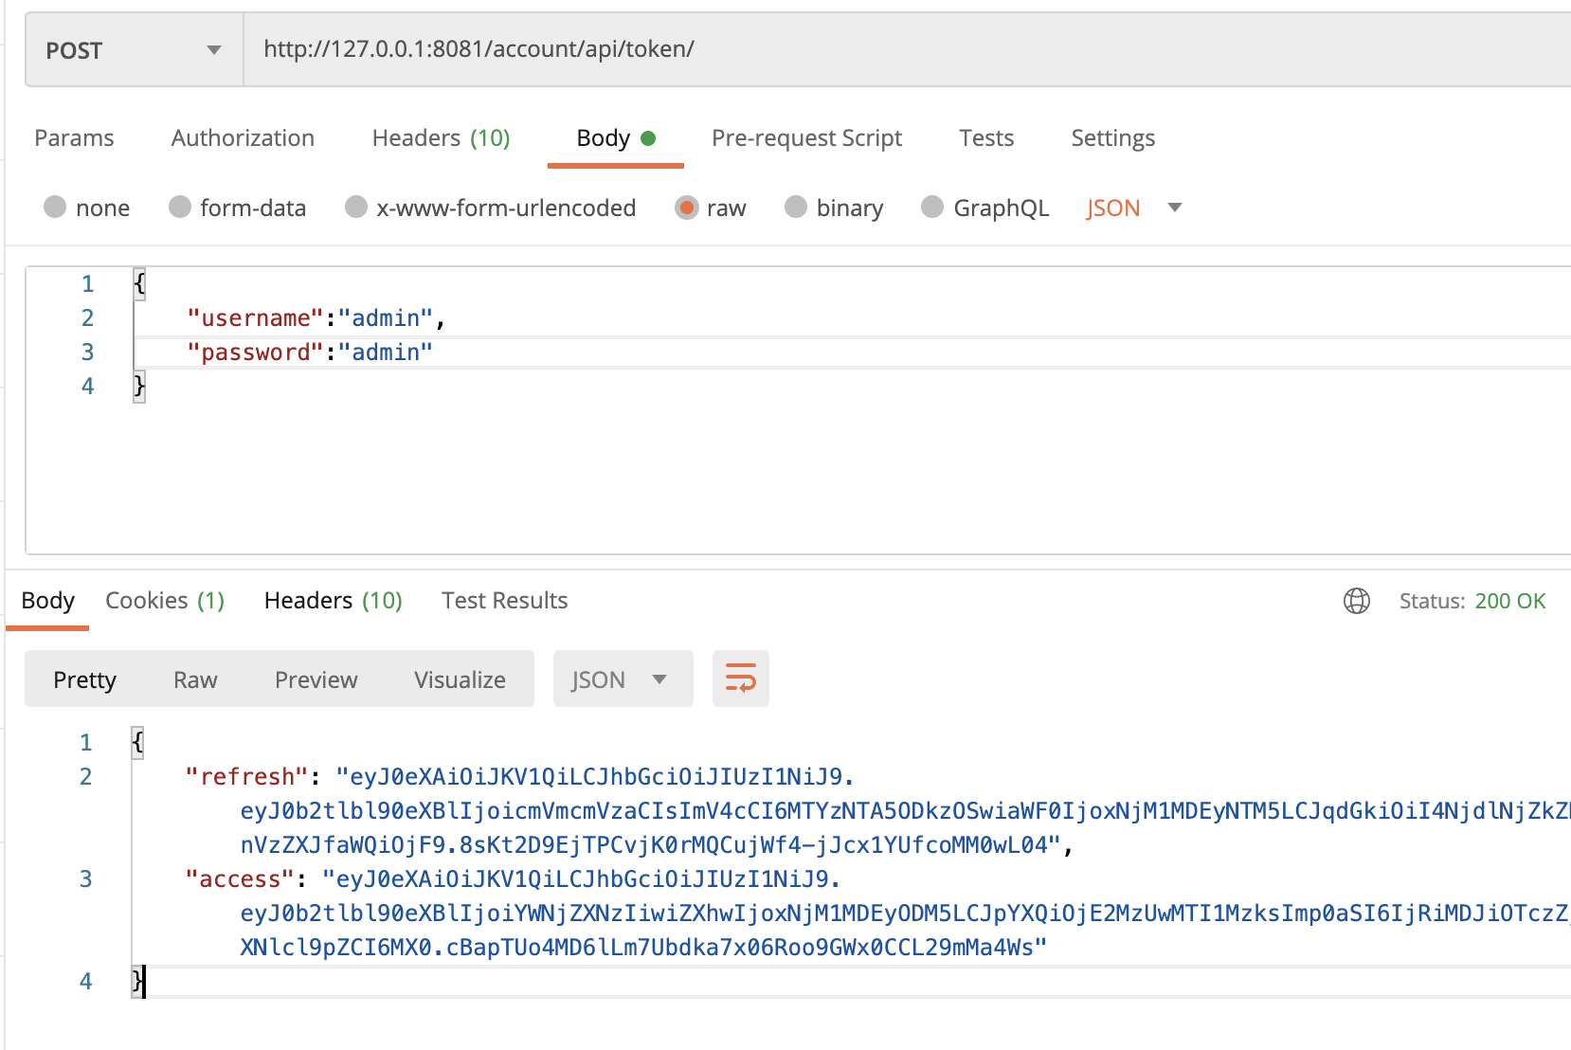This screenshot has width=1571, height=1050.
Task: Switch to Raw response view
Action: [x=195, y=679]
